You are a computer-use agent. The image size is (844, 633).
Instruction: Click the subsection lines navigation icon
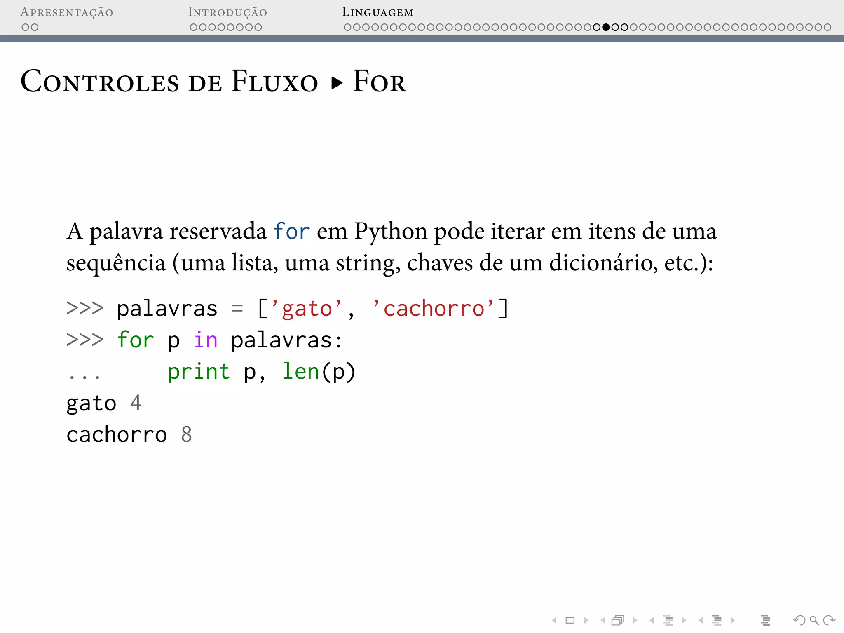(x=668, y=620)
